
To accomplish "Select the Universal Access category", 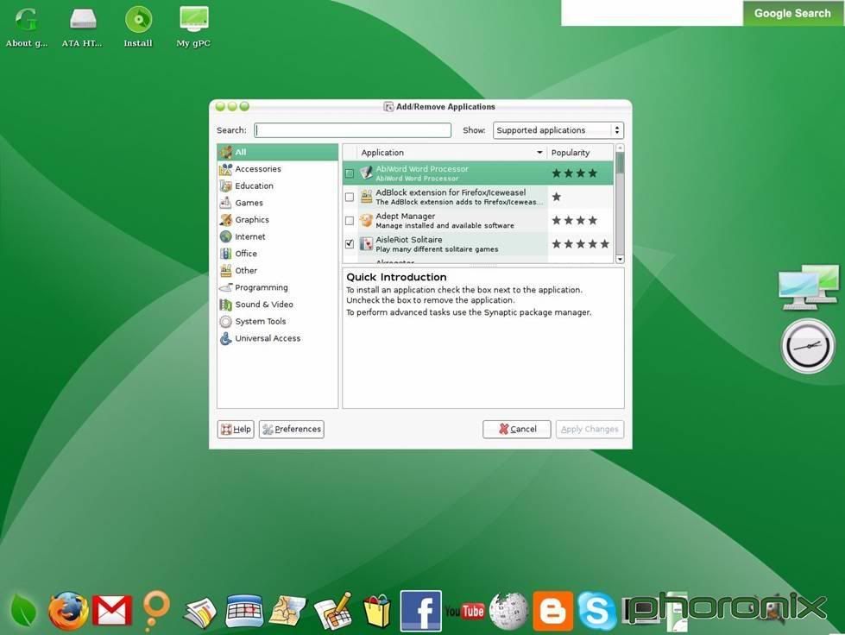I will (x=278, y=338).
